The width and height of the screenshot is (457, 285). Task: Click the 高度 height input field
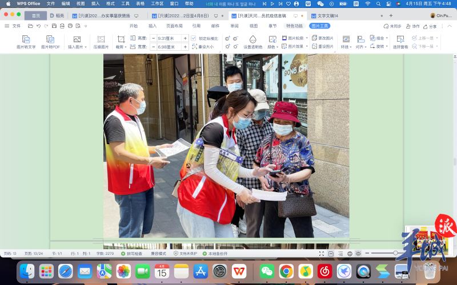point(169,38)
